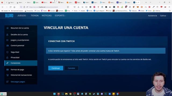This screenshot has width=172, height=96.
Task: Click the Descargar juegos link
Action: (x=18, y=82)
